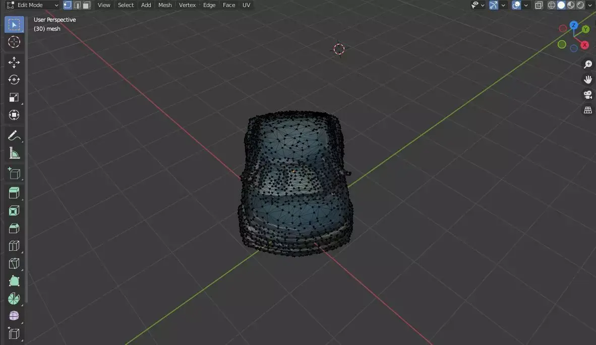Click the '(30) mesh' label
The height and width of the screenshot is (345, 596).
[x=47, y=29]
